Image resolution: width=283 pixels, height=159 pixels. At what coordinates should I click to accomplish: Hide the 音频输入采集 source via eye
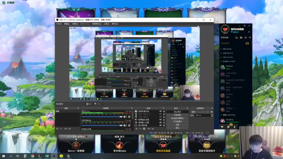(x=161, y=122)
